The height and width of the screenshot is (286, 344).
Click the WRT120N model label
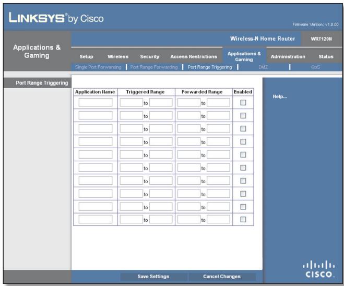[x=322, y=39]
